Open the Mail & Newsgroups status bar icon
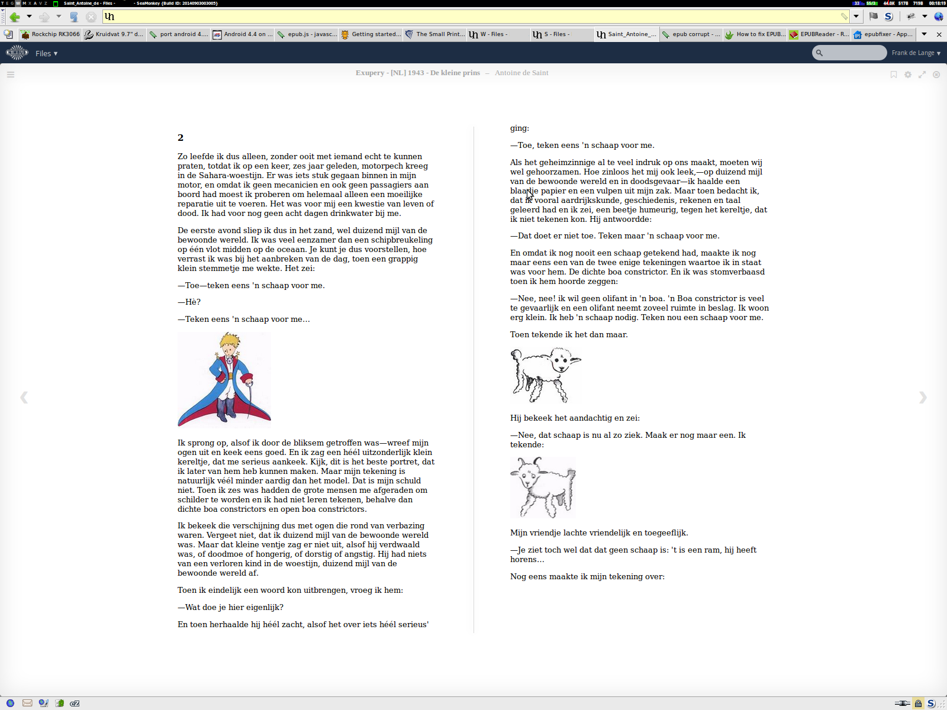 pyautogui.click(x=27, y=703)
